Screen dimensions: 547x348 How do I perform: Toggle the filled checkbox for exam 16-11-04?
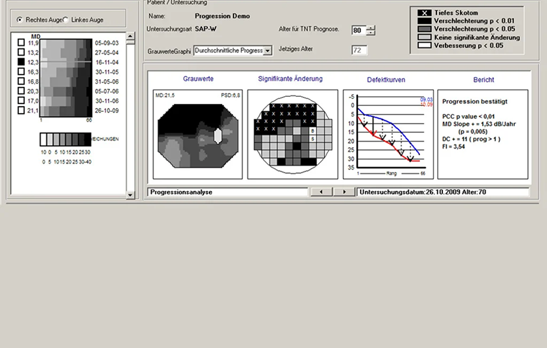coord(22,61)
